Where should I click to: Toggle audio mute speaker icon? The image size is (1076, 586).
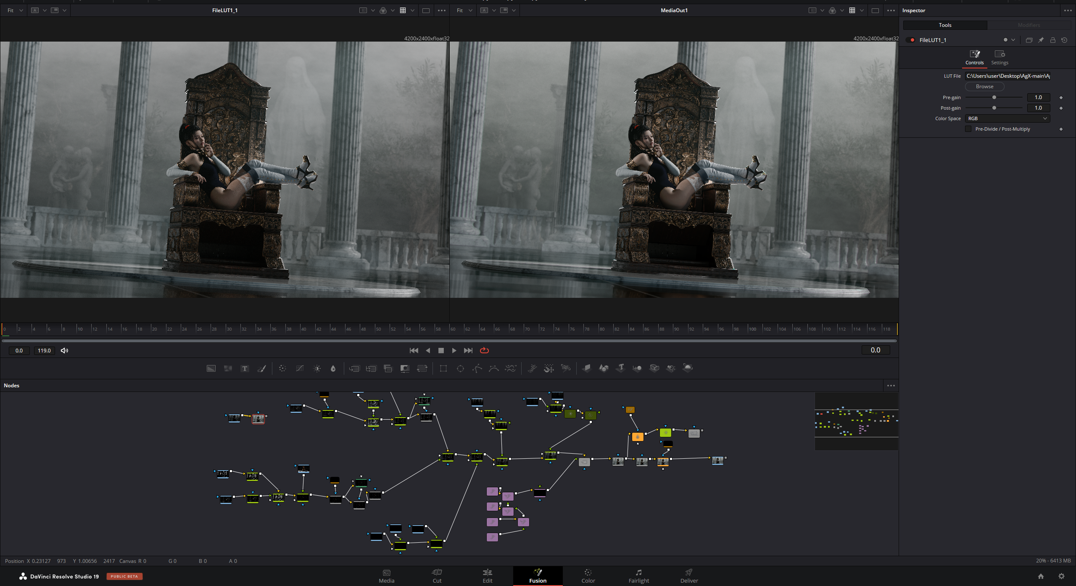click(64, 350)
